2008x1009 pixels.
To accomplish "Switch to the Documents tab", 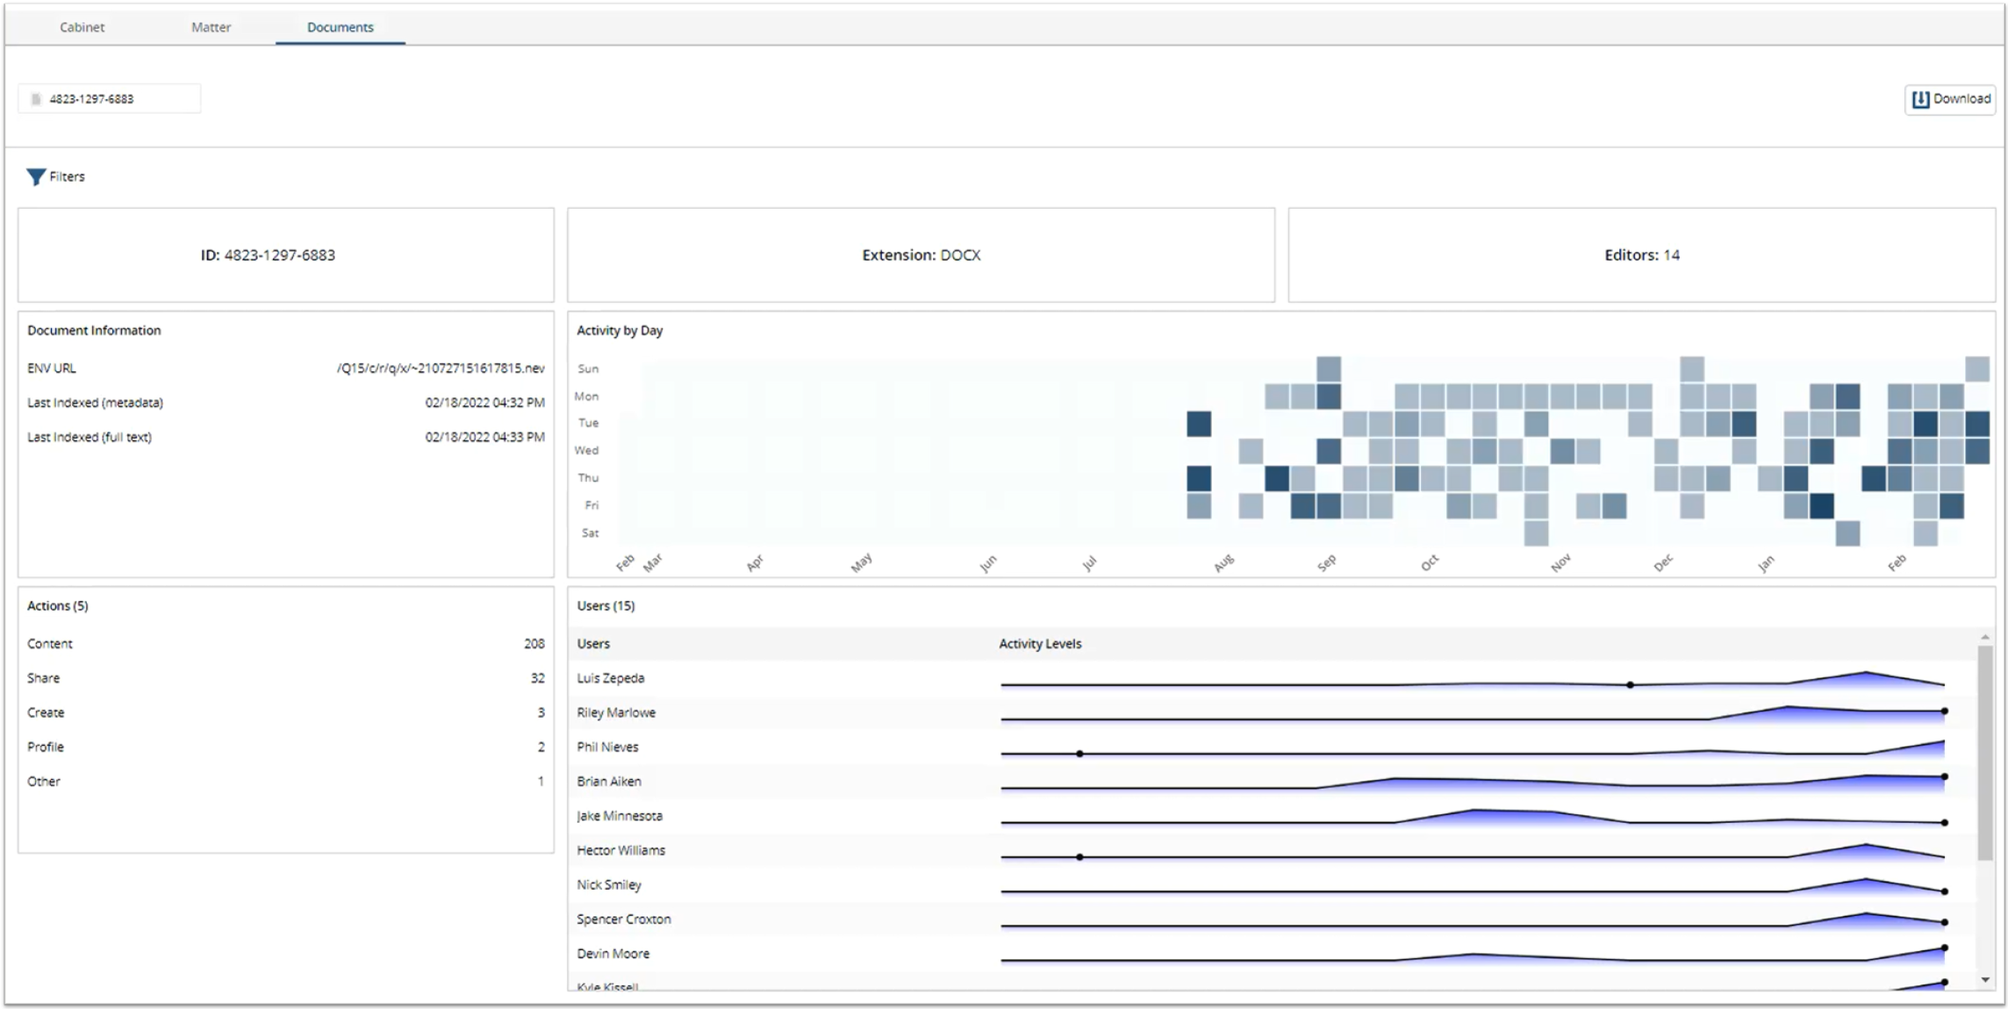I will 338,27.
